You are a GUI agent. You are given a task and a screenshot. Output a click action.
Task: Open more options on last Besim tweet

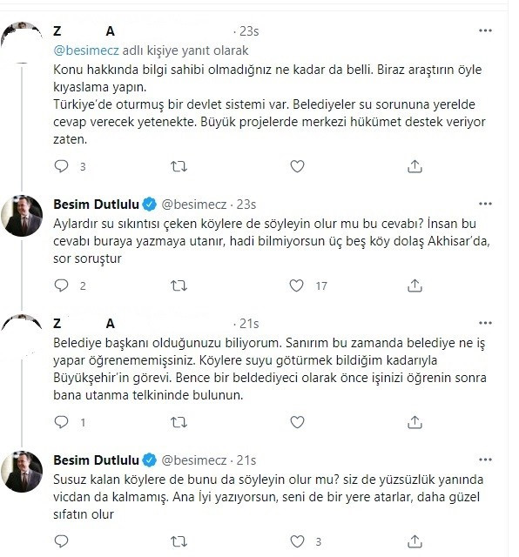pos(485,460)
